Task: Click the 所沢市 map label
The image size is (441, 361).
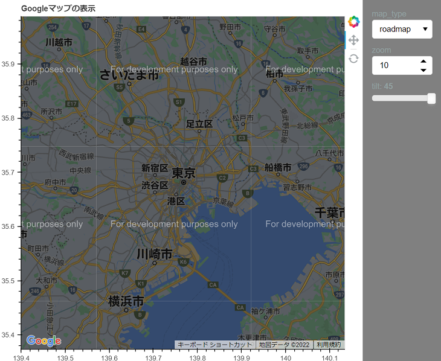Action: (x=51, y=112)
